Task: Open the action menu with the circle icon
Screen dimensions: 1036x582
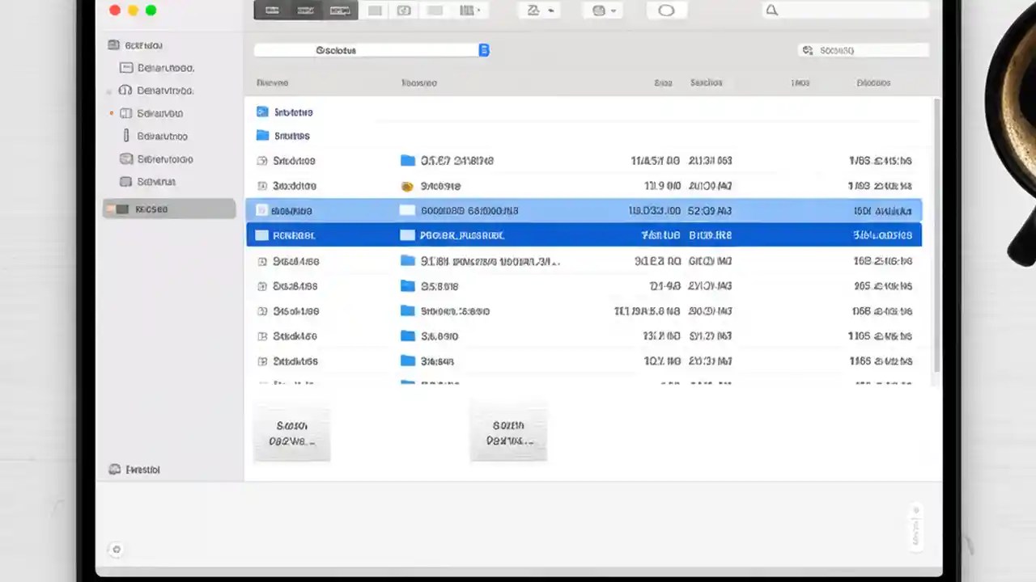Action: [x=666, y=10]
